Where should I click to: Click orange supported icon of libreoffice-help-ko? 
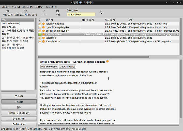point(43,24)
